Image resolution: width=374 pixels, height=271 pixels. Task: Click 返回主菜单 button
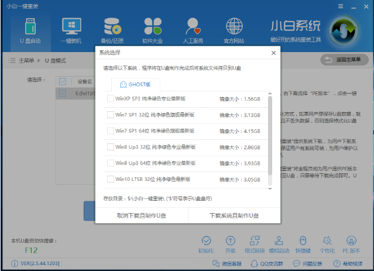tap(344, 60)
